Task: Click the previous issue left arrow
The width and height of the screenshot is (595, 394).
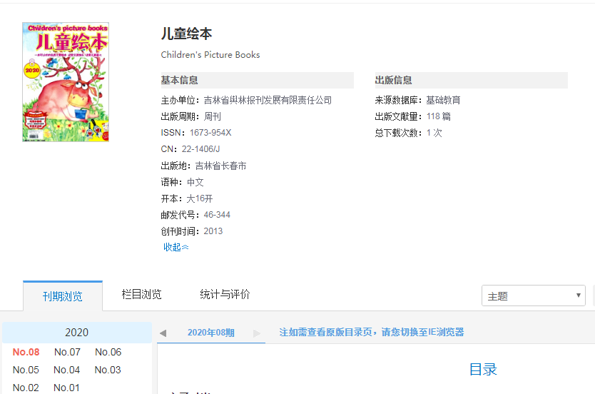Action: (x=163, y=333)
